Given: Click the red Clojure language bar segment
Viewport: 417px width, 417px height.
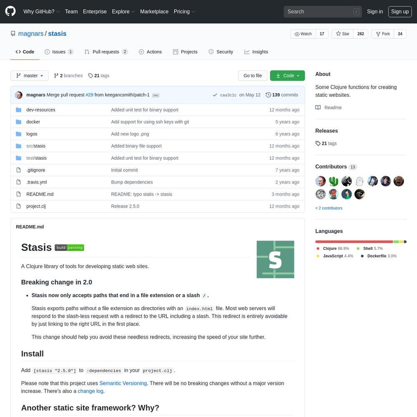Looking at the screenshot, I should point(354,242).
